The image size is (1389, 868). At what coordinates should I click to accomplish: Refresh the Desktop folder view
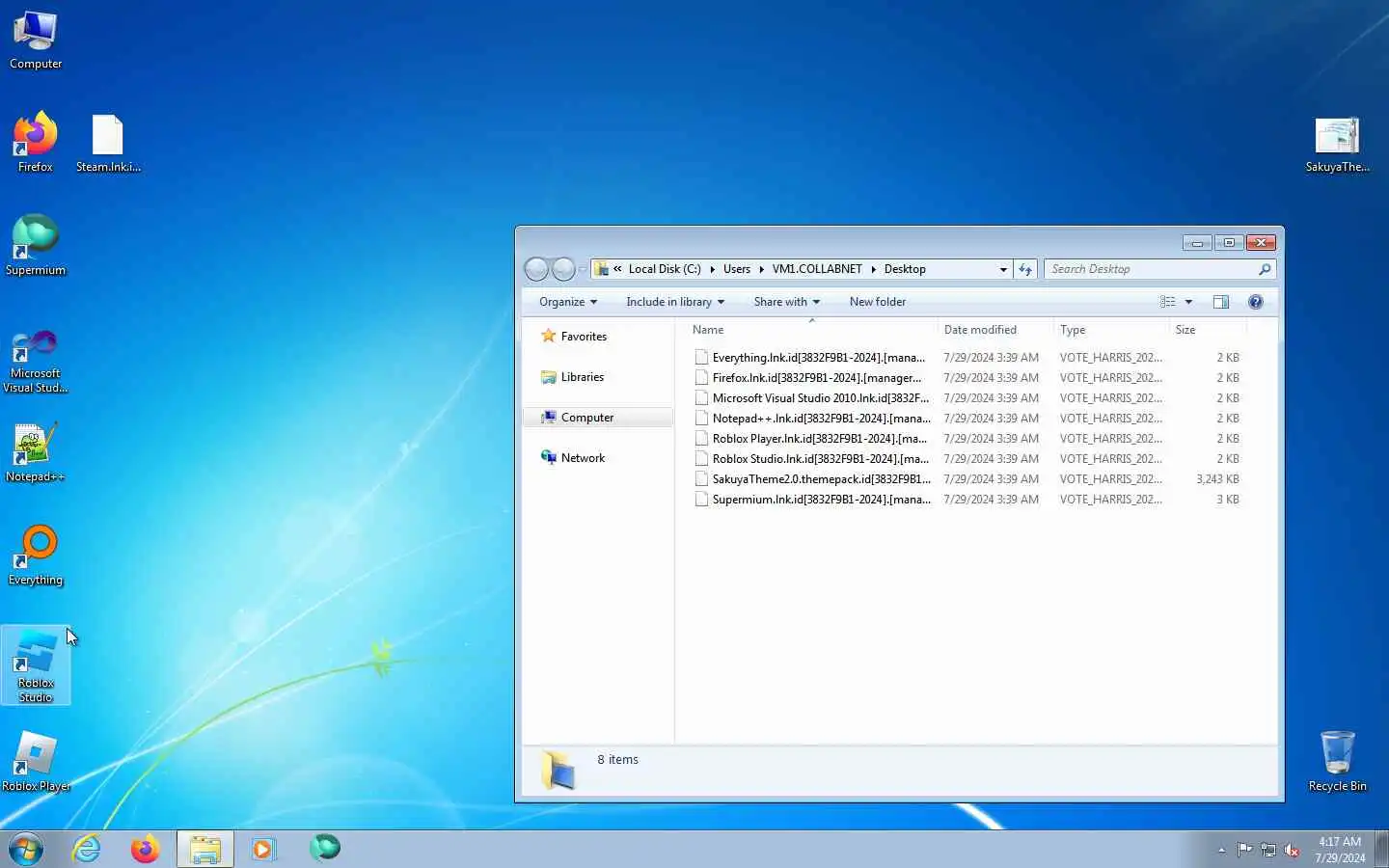1025,269
